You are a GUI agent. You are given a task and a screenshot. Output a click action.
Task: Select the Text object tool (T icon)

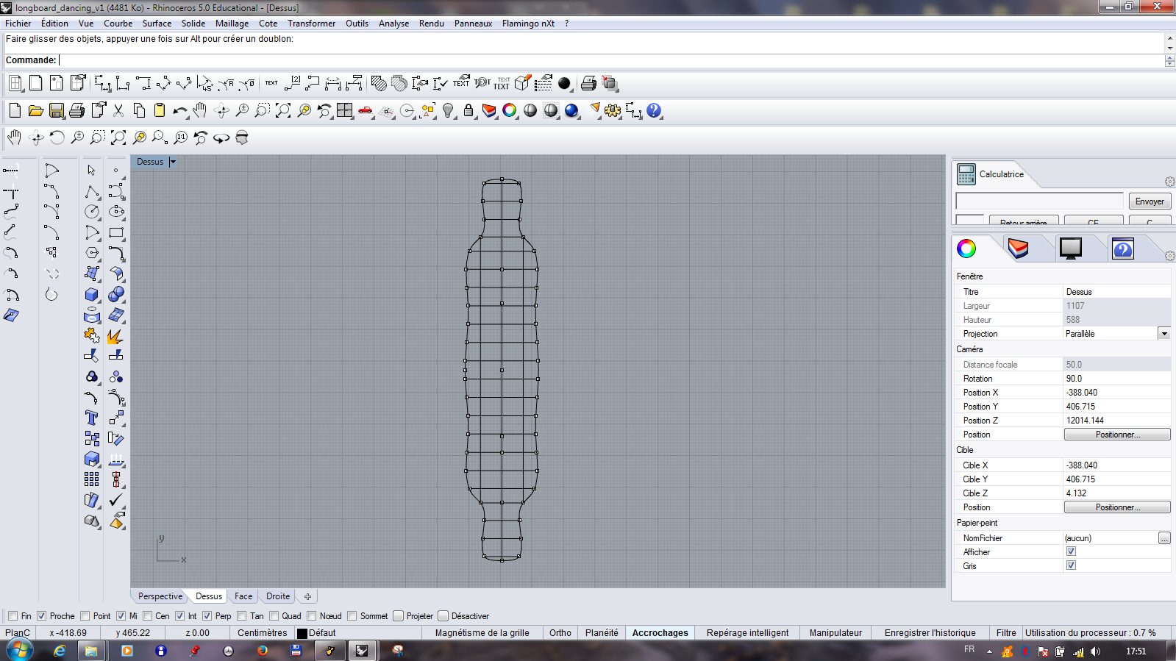(91, 418)
